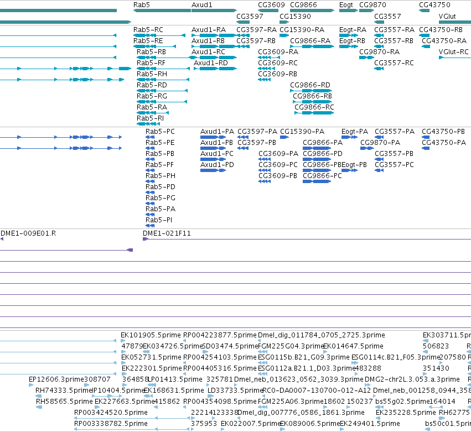Select the "CG9870" gene label
This screenshot has width=471, height=432.
click(372, 5)
